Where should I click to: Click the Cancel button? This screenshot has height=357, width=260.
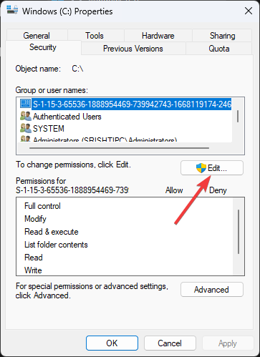(170, 343)
